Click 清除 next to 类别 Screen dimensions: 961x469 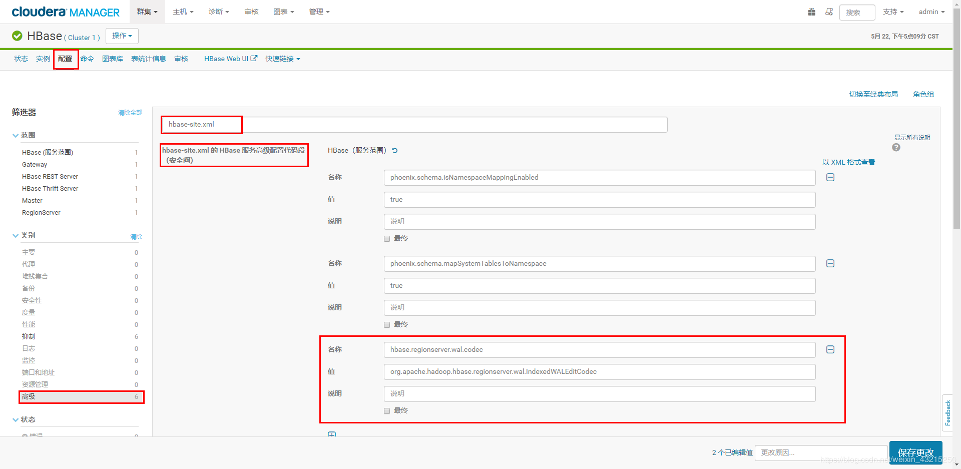[x=136, y=237]
